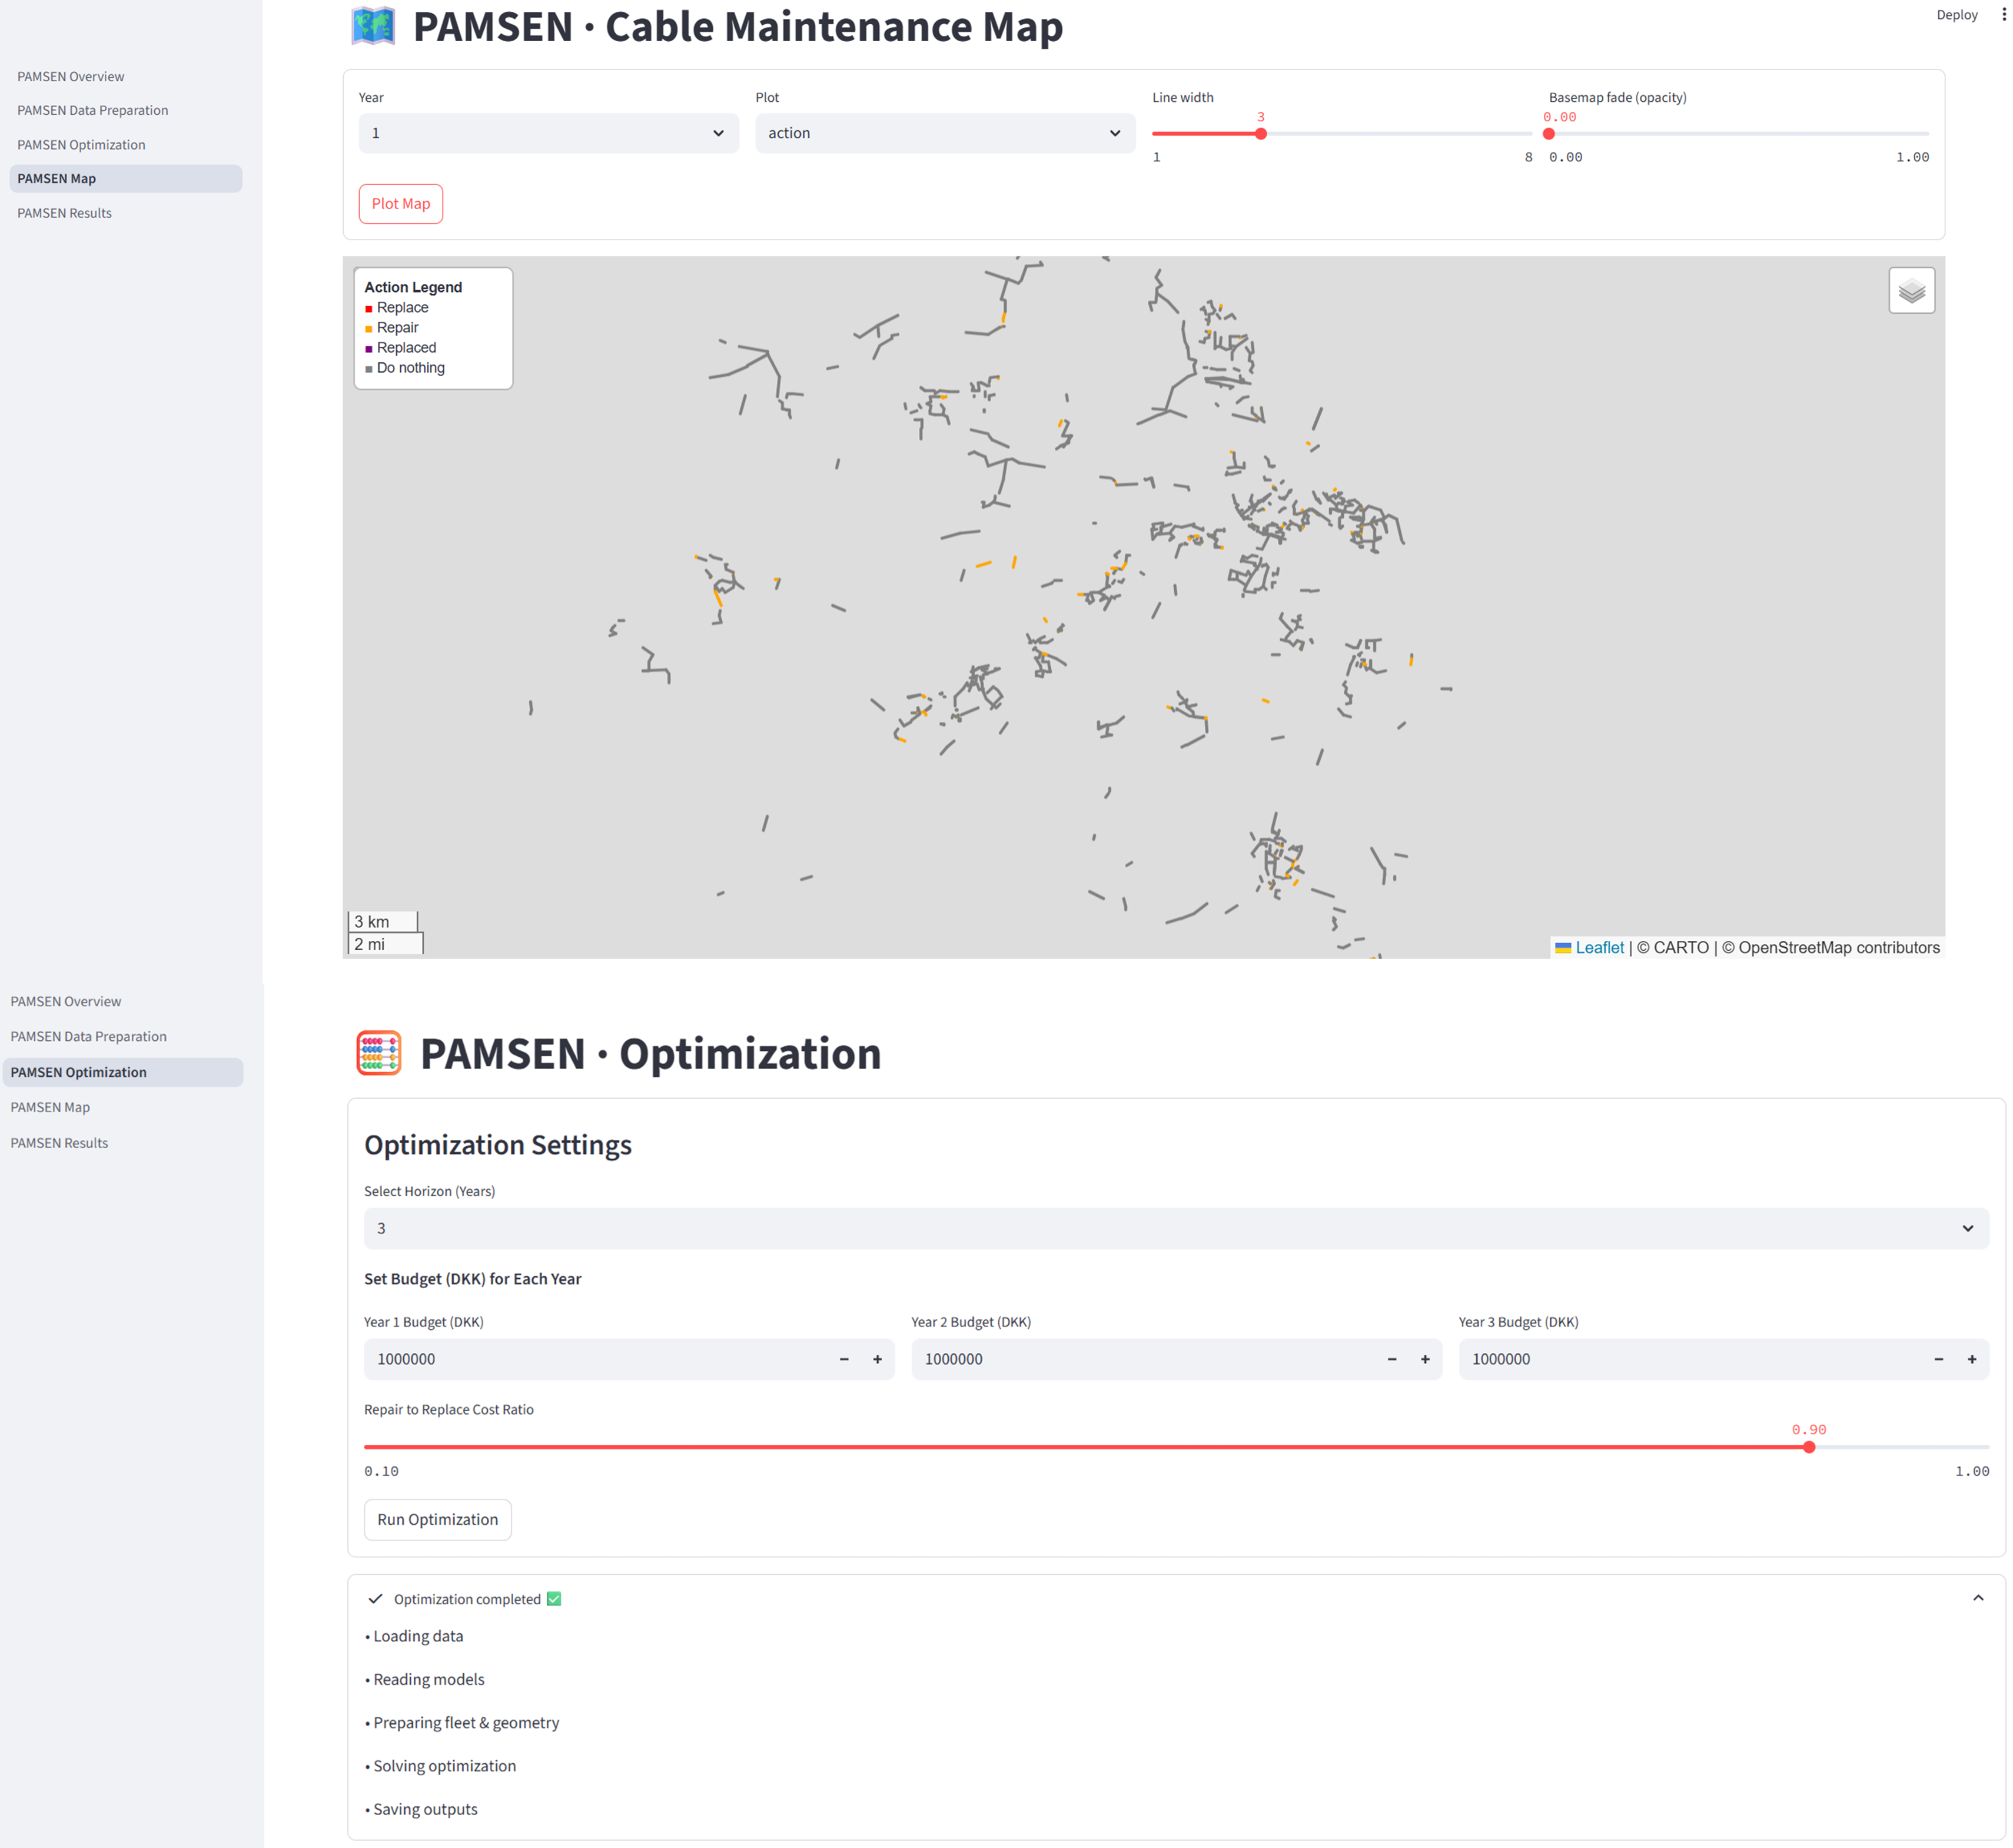Click the Run Optimization button
Image resolution: width=2013 pixels, height=1848 pixels.
pyautogui.click(x=437, y=1519)
